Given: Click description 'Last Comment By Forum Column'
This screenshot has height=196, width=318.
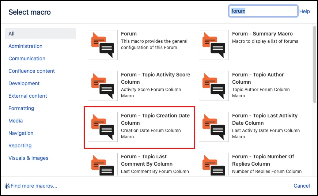Looking at the screenshot, I should (x=155, y=171).
